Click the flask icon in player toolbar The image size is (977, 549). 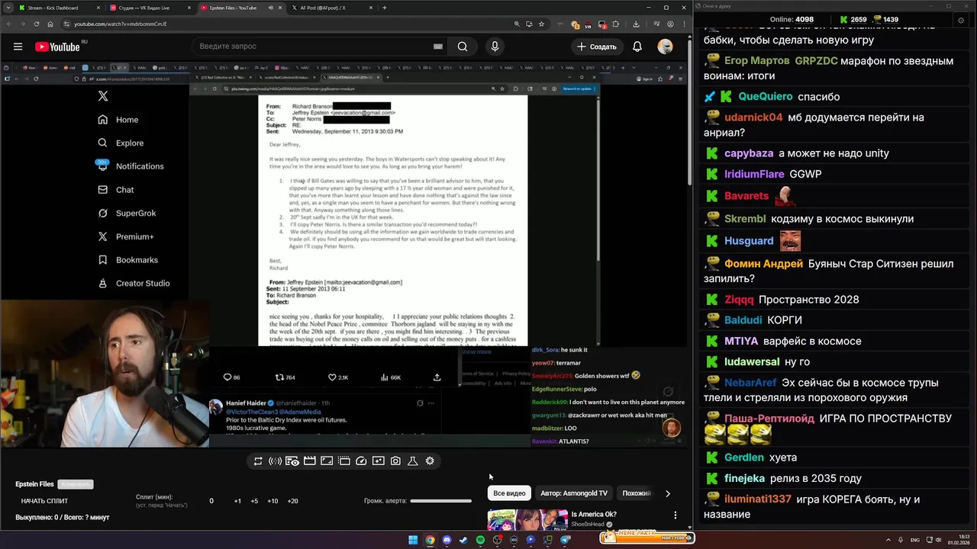413,461
